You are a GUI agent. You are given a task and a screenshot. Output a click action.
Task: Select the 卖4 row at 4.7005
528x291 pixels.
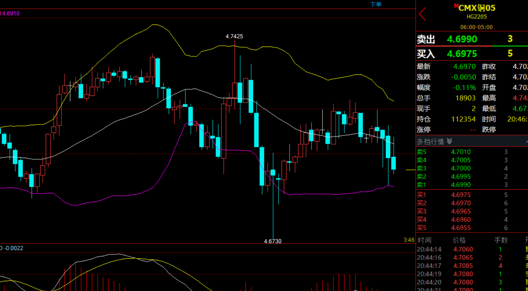pyautogui.click(x=472, y=160)
